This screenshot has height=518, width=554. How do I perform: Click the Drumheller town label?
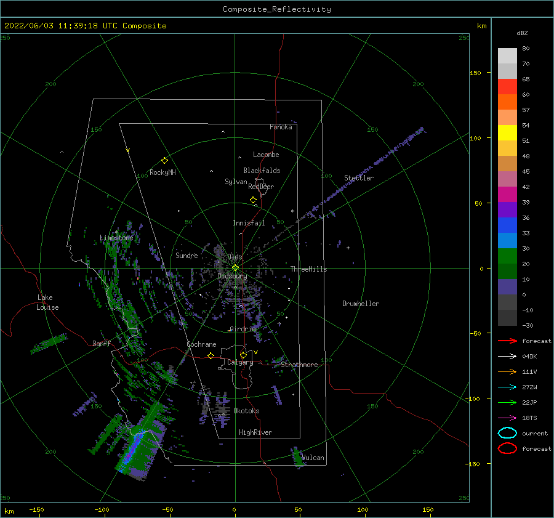click(x=361, y=304)
